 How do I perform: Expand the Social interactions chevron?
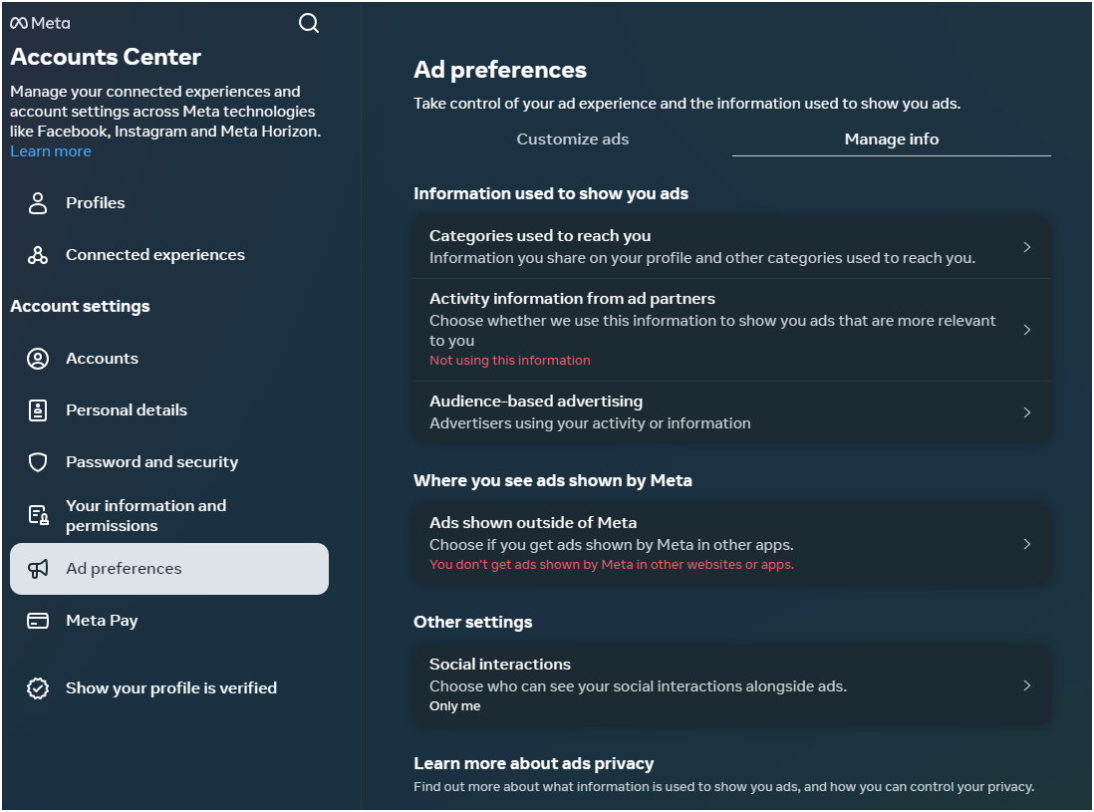coord(1027,684)
